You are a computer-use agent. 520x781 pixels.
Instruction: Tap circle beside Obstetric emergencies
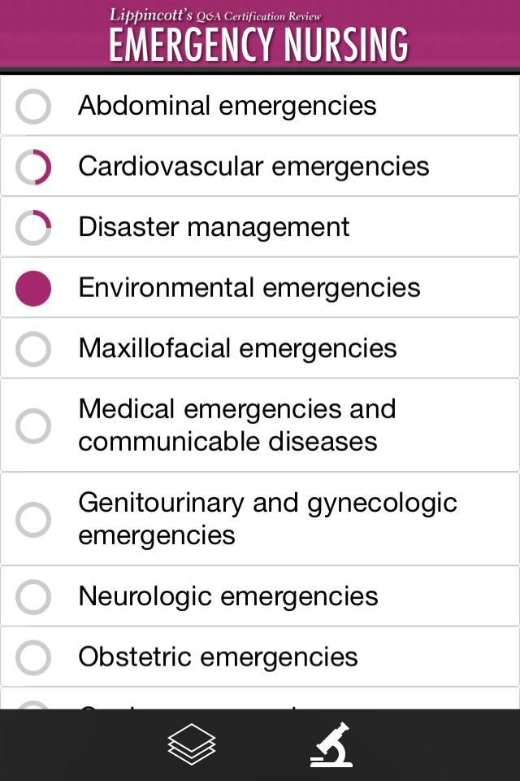tap(33, 657)
